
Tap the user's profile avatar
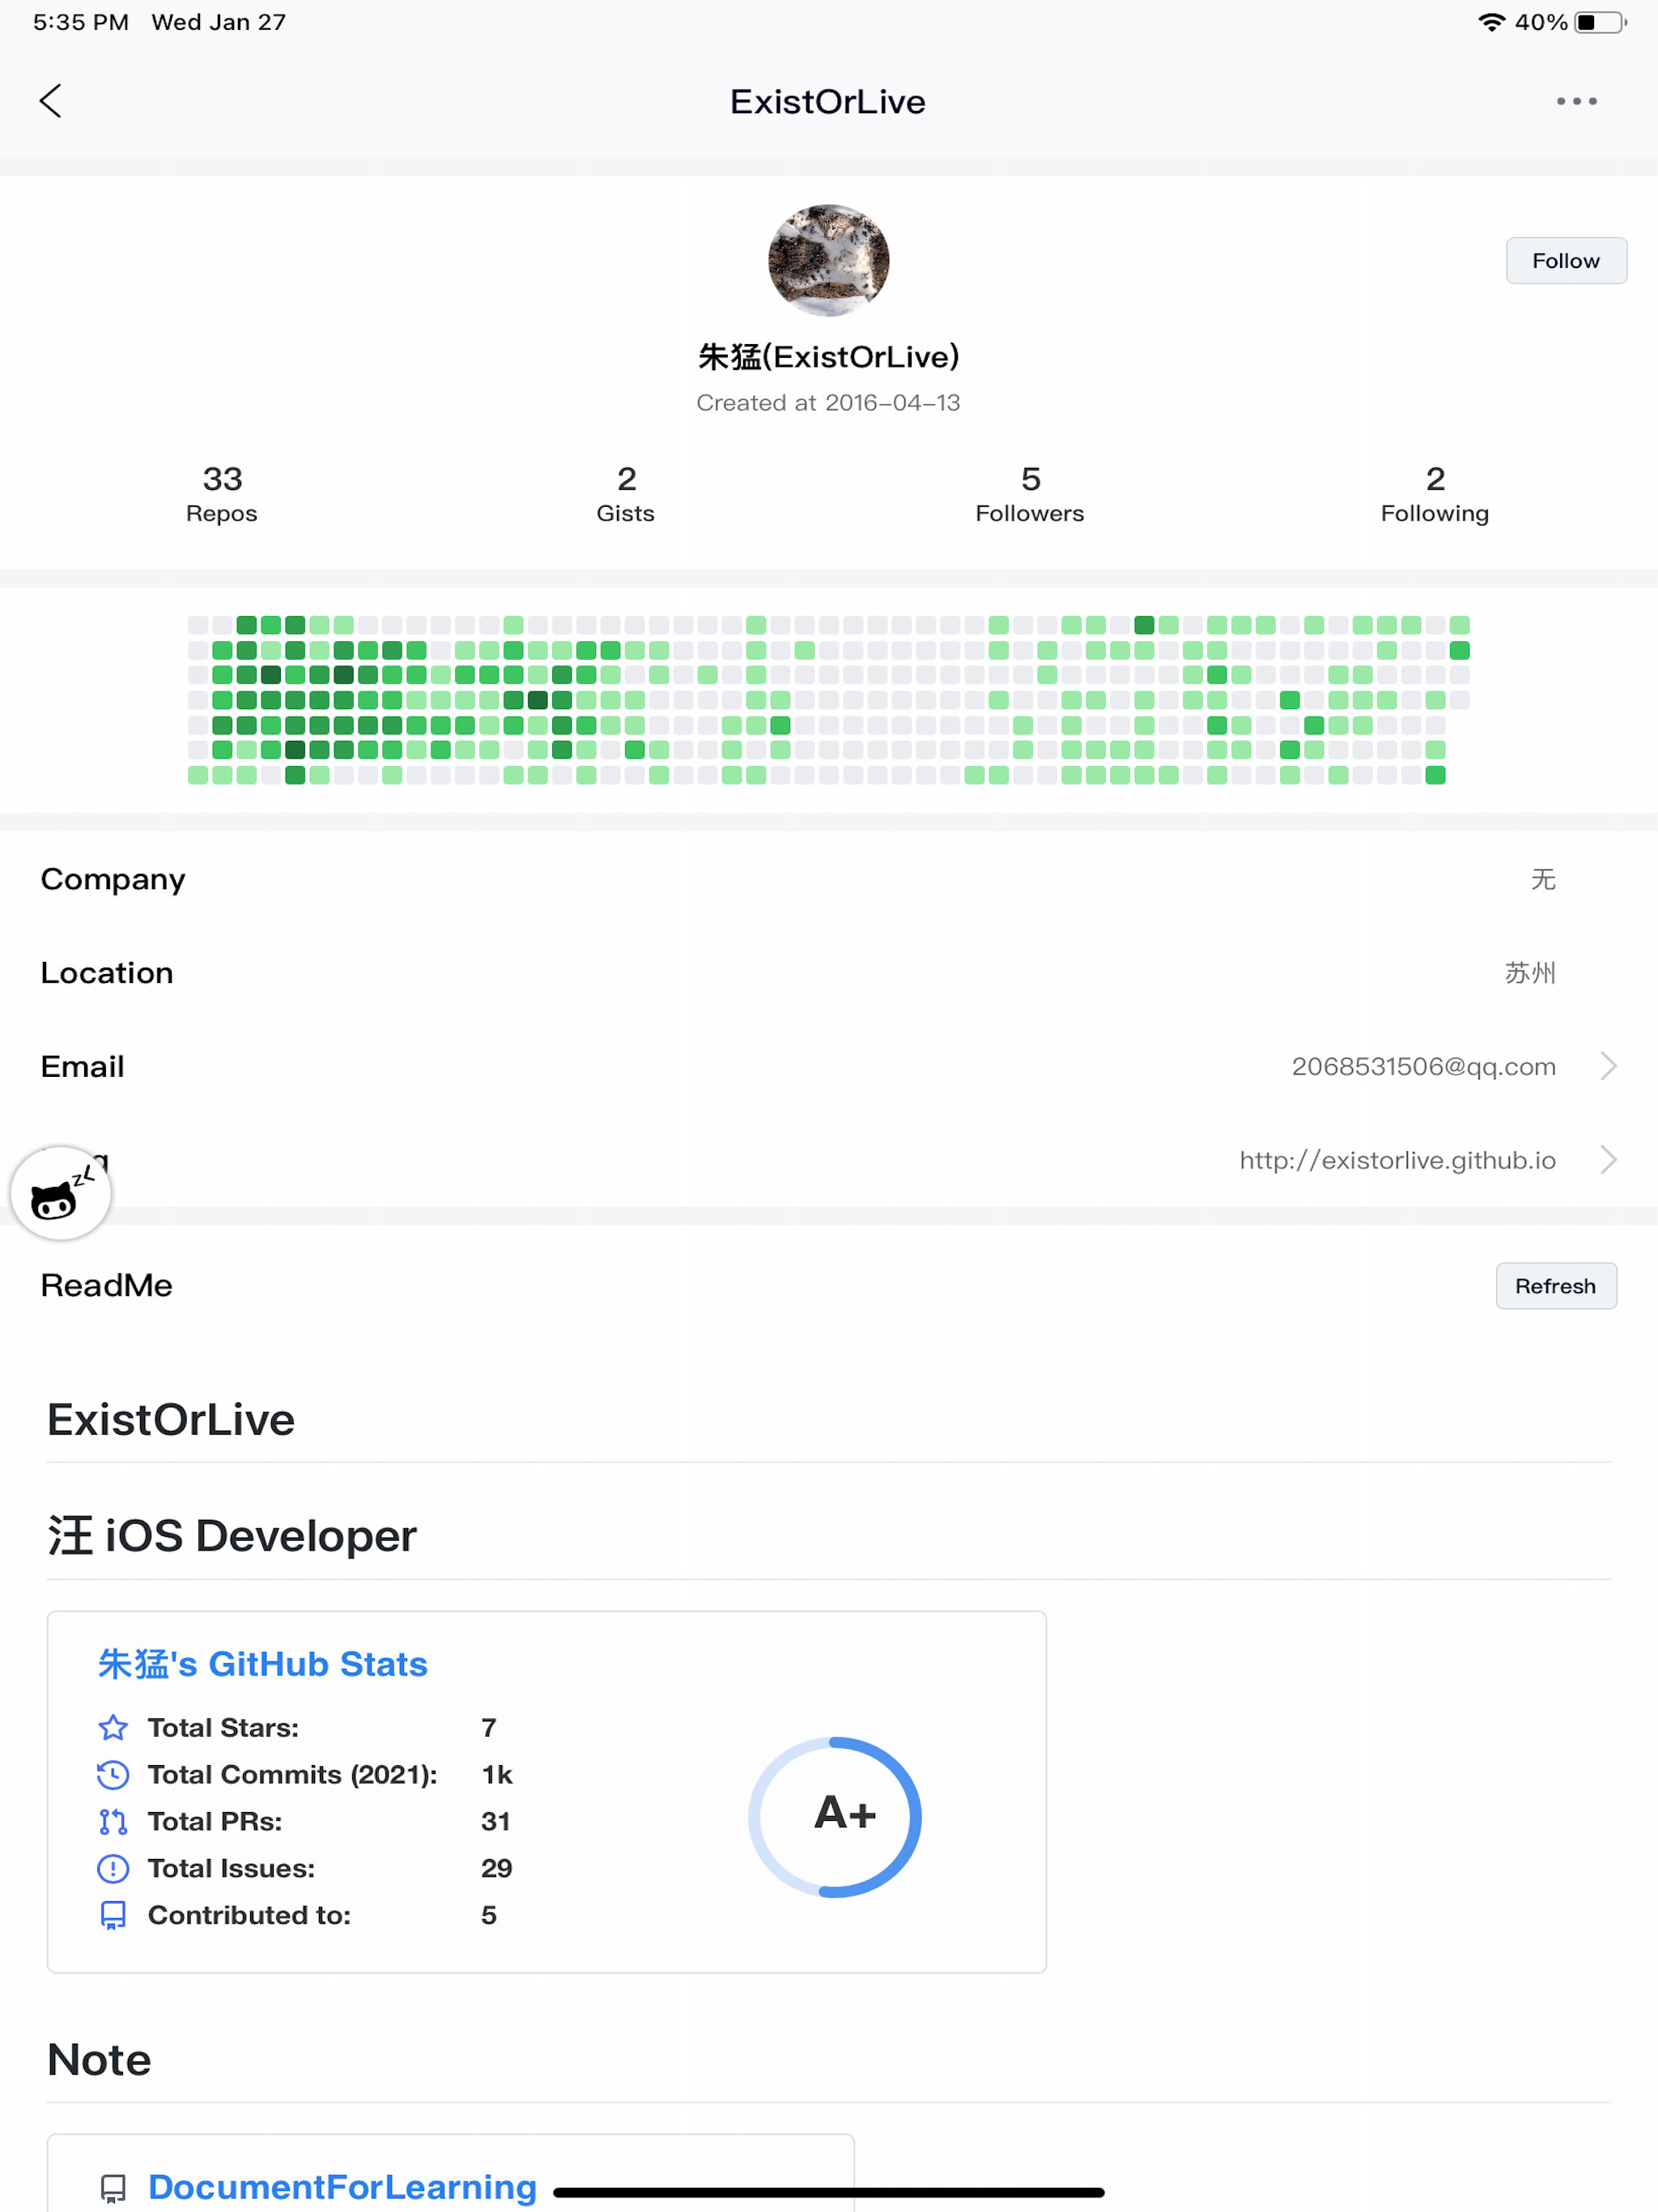tap(829, 260)
